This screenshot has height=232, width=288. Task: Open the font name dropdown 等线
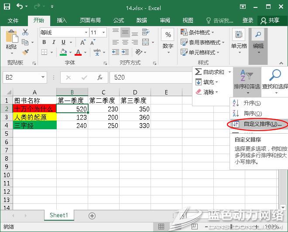pos(86,33)
